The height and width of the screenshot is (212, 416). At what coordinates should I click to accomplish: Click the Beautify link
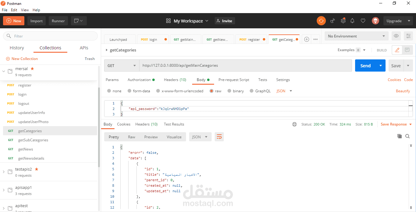[403, 91]
